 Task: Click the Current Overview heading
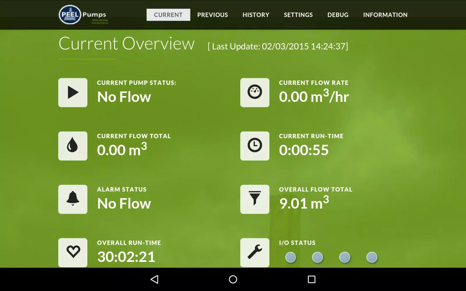(x=126, y=44)
